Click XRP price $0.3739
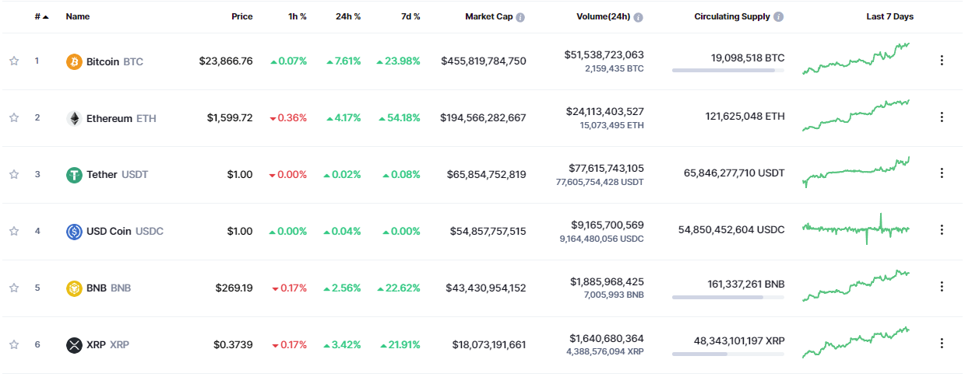The height and width of the screenshot is (377, 965). tap(233, 344)
